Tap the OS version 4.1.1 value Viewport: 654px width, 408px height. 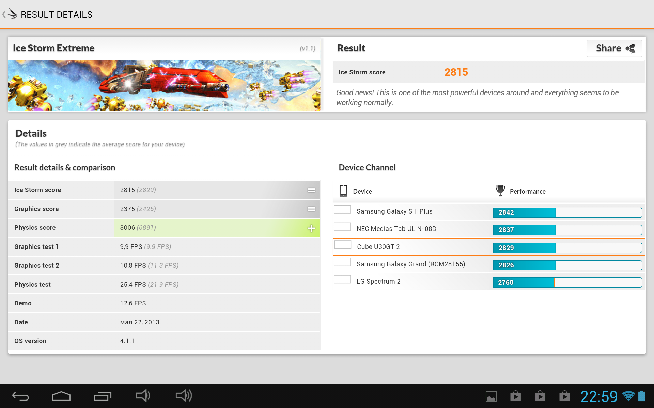pos(127,341)
